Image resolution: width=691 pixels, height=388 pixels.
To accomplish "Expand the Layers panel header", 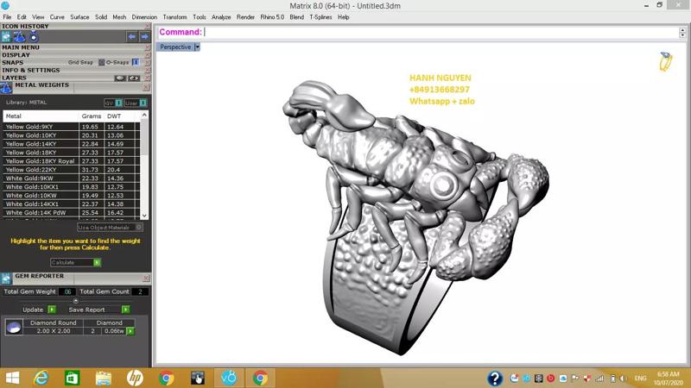I will coord(14,78).
